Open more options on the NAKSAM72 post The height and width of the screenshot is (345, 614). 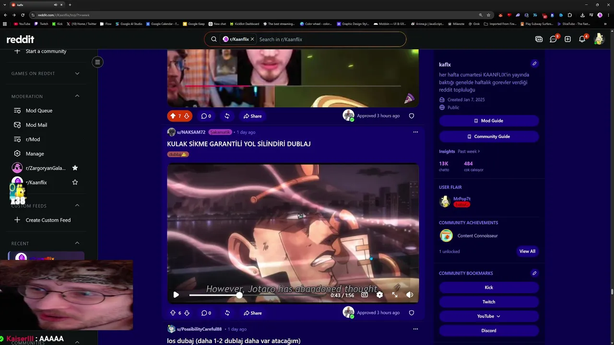pyautogui.click(x=415, y=132)
